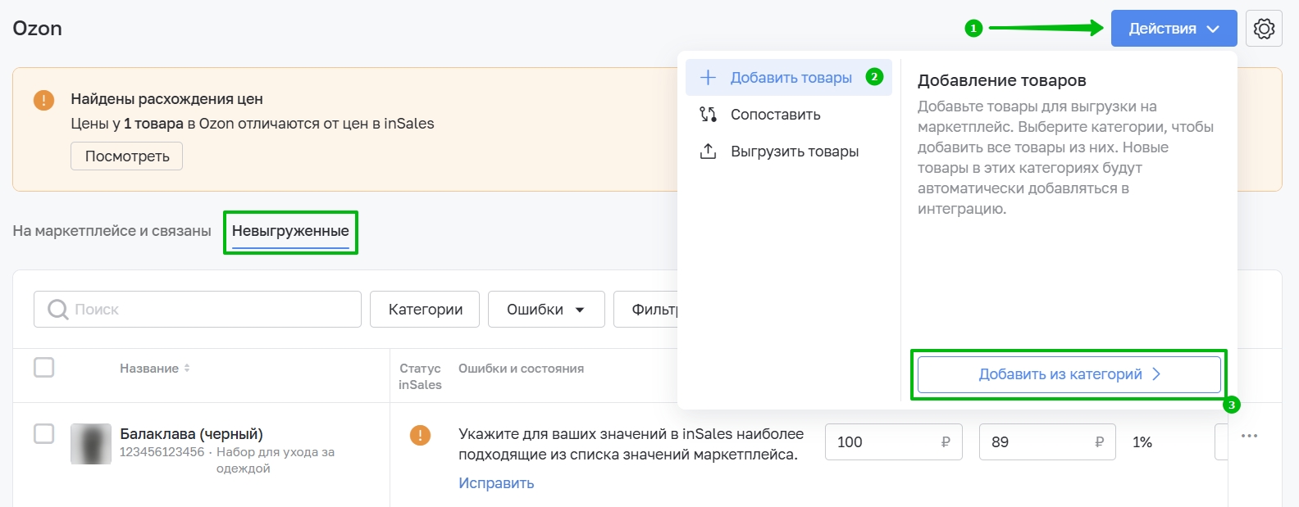Tick the checkbox for Балаклава (черный)
Image resolution: width=1299 pixels, height=507 pixels.
pos(44,434)
